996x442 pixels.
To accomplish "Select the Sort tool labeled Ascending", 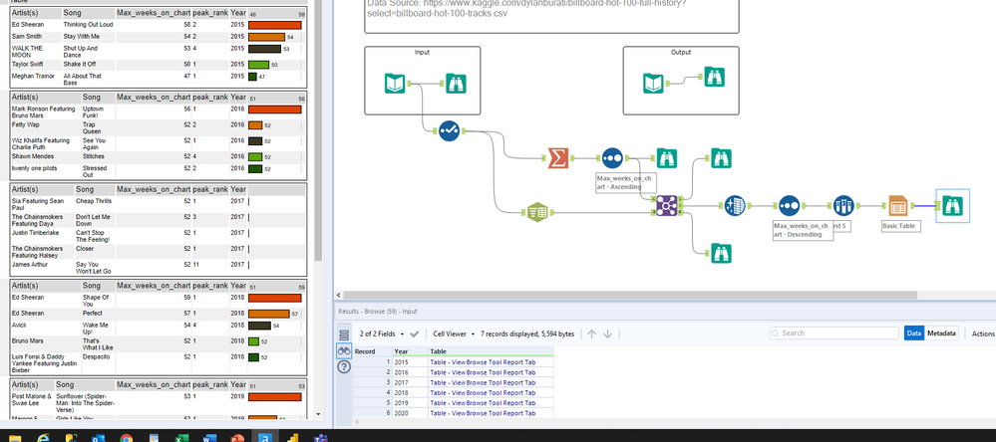I will pyautogui.click(x=612, y=158).
